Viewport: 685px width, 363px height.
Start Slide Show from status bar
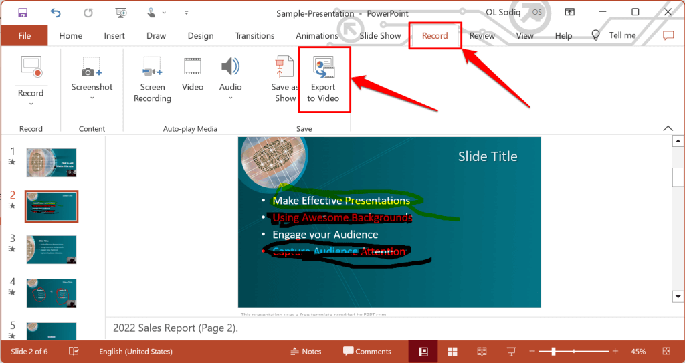tap(510, 352)
